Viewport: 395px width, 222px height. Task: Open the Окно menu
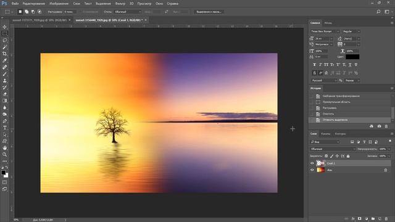[x=159, y=4]
